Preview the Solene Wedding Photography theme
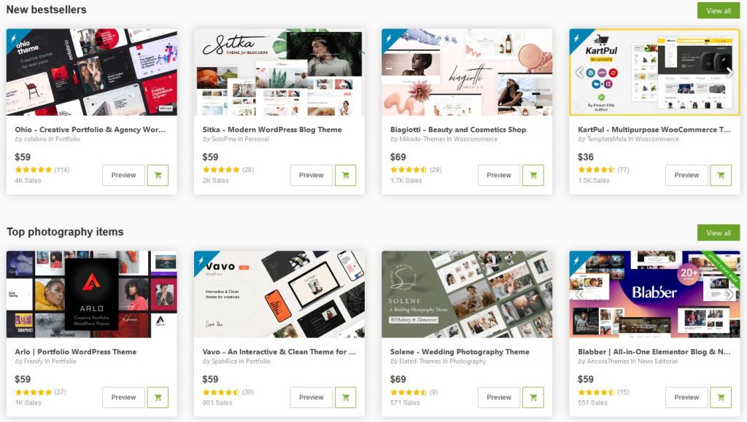This screenshot has width=747, height=422. (x=499, y=397)
